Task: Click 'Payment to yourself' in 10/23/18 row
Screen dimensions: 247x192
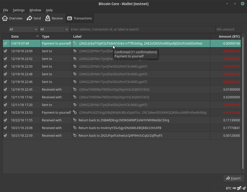Action: point(56,112)
